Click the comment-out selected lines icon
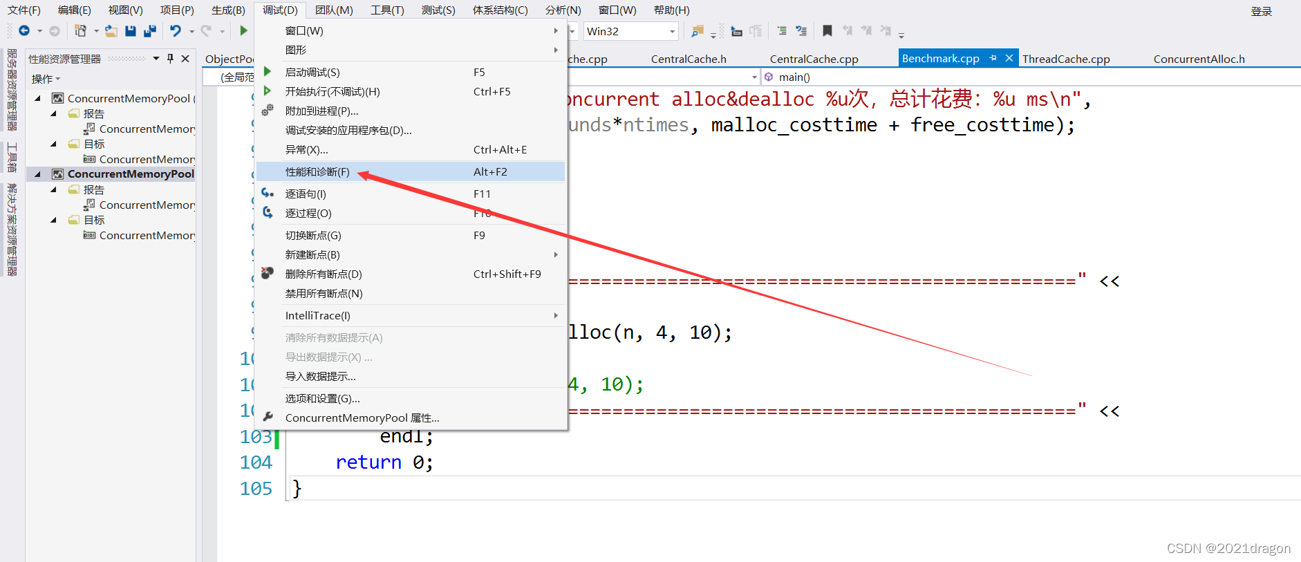 pos(801,30)
